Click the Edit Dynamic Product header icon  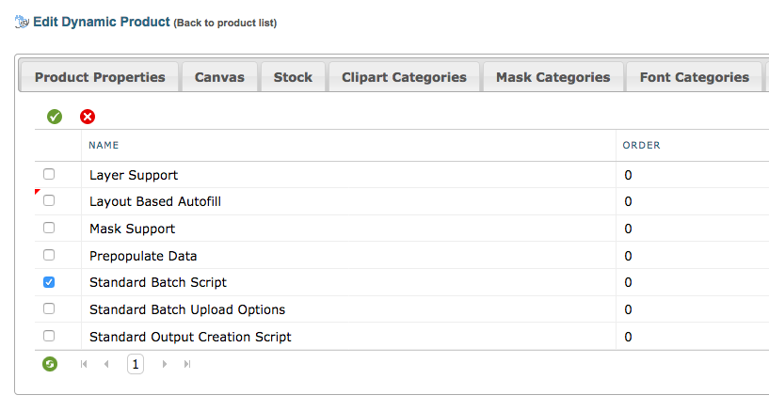pos(22,21)
